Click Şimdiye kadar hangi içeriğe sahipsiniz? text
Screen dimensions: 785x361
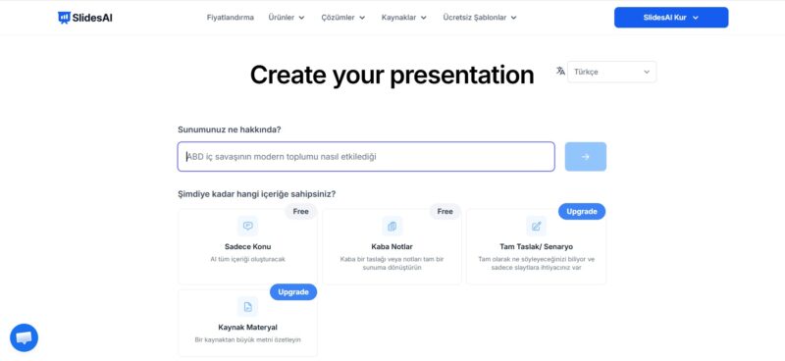tap(257, 194)
